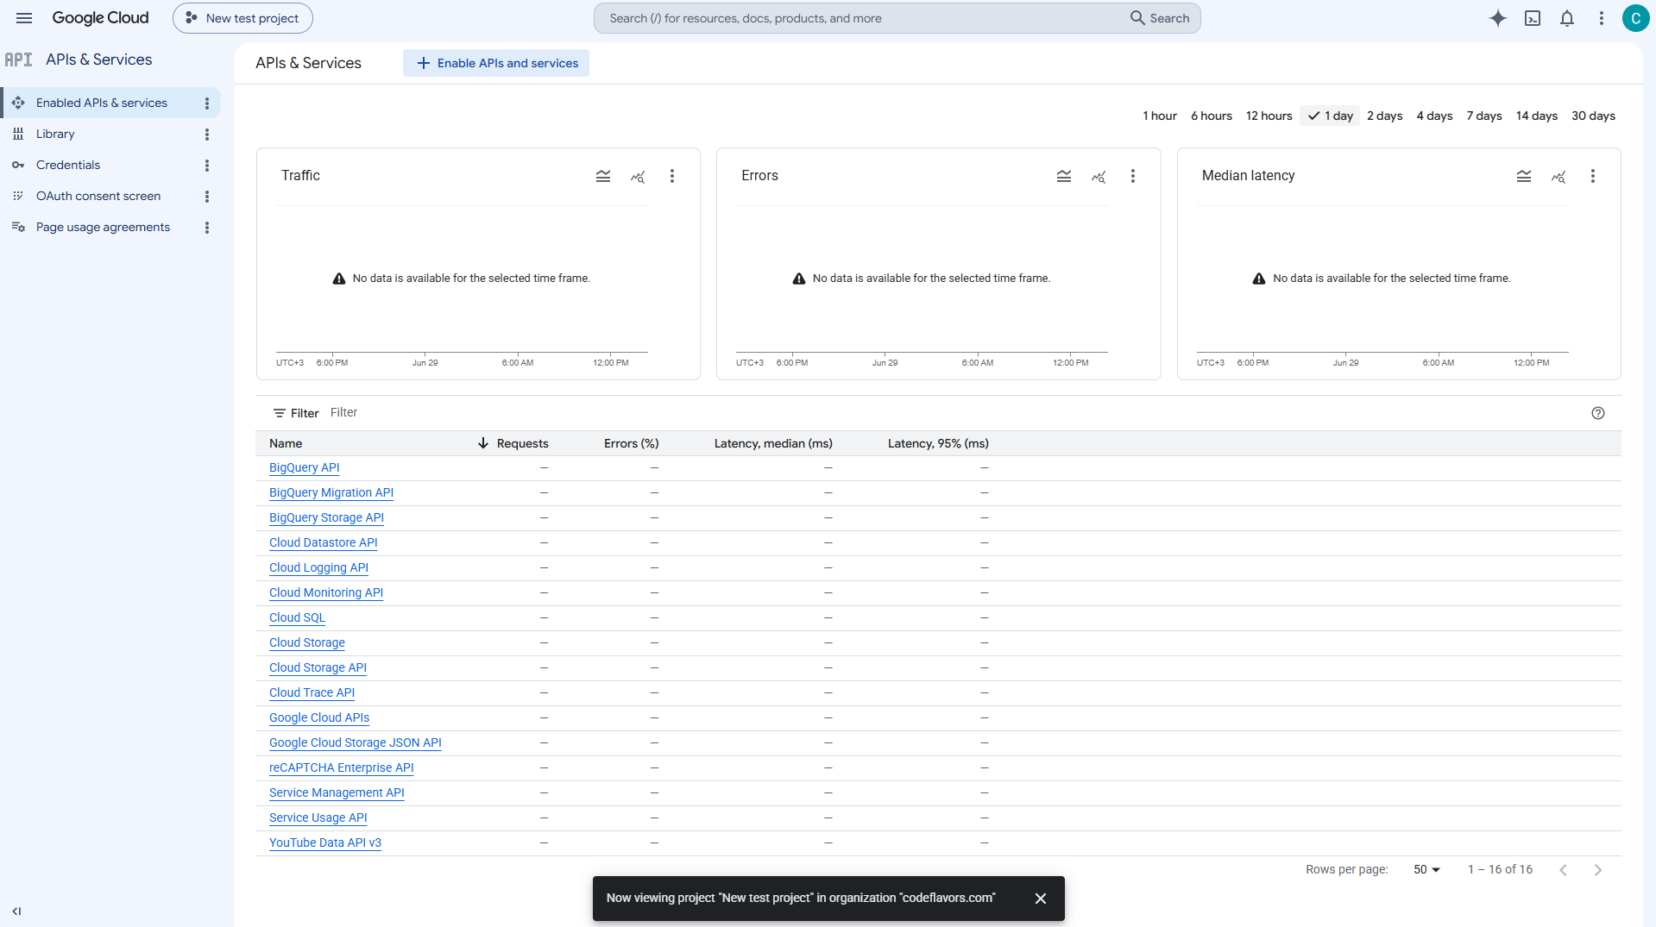Sort by Latency, median (ms) column header
Screen dimensions: 1656x927
click(773, 443)
